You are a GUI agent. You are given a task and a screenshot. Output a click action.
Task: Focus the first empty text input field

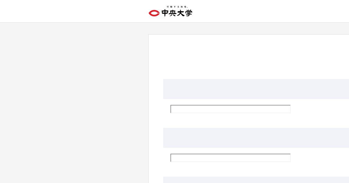click(230, 109)
